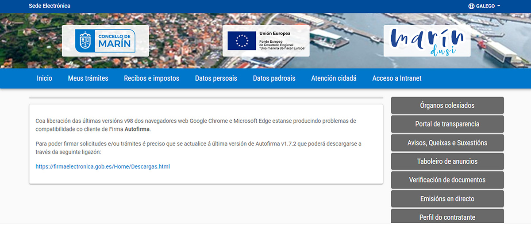Click the Órganos colexiados button

pyautogui.click(x=447, y=105)
